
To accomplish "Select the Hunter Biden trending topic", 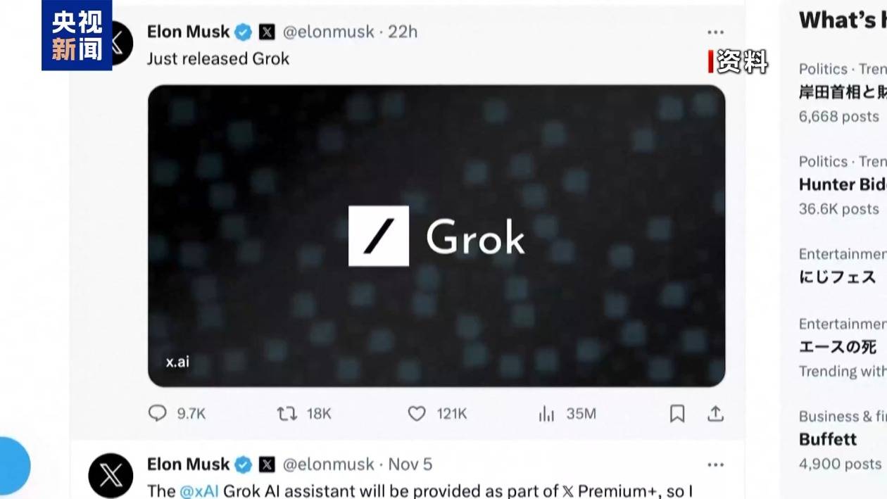I will click(x=842, y=184).
